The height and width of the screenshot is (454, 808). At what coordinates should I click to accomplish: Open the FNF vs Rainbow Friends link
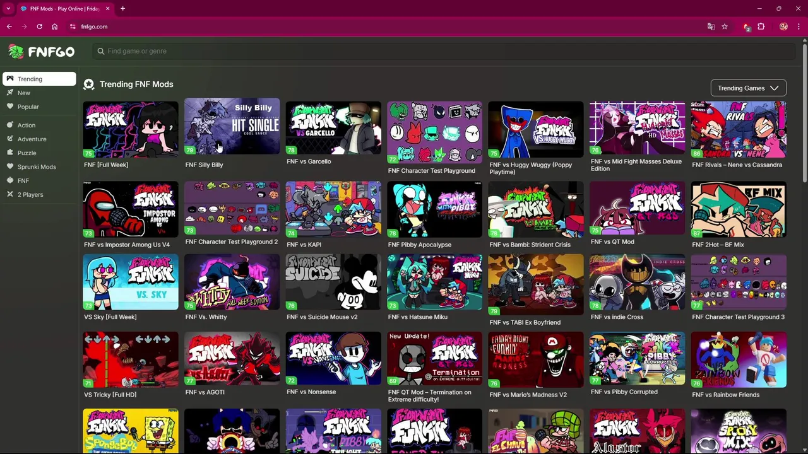pos(725,395)
